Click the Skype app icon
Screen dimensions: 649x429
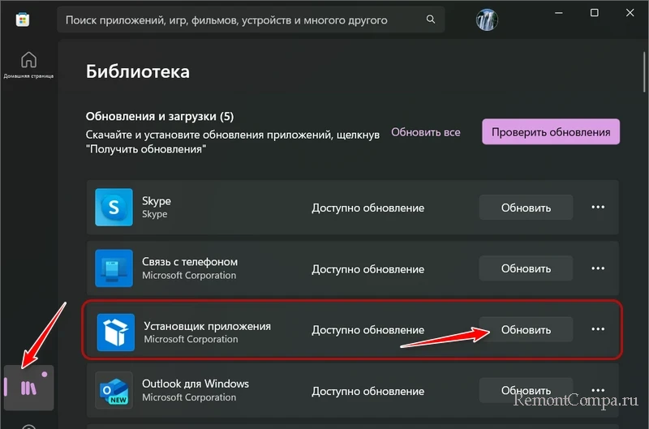click(x=114, y=208)
